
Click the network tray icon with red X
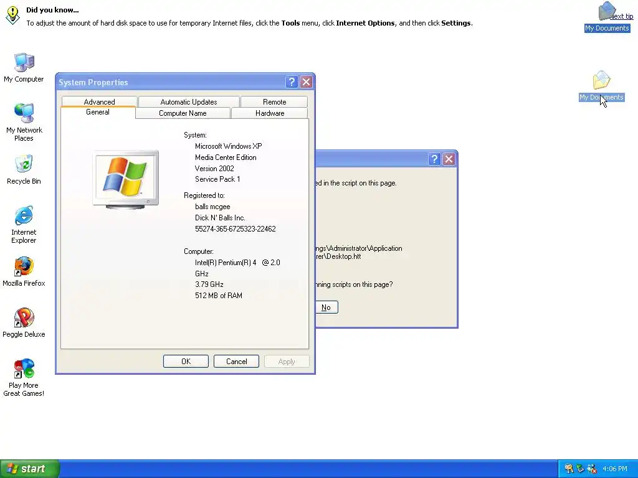tap(592, 469)
